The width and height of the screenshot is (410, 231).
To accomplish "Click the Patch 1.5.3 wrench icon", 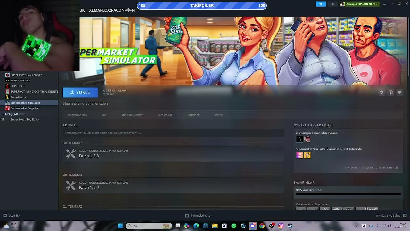I will 70,154.
